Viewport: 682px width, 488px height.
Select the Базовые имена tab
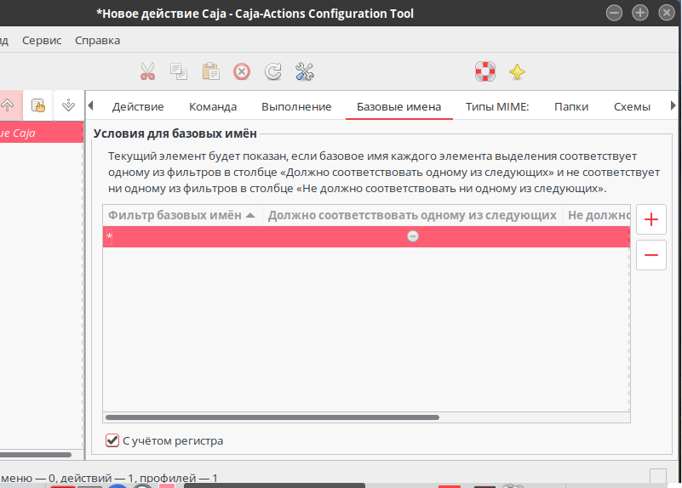coord(398,107)
